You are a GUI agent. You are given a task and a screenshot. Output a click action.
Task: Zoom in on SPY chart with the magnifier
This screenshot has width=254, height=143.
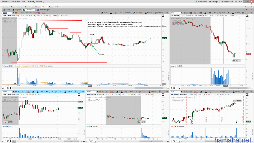(x=174, y=88)
